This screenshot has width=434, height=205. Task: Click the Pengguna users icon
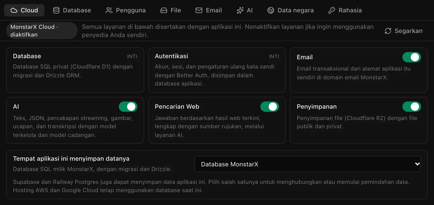click(109, 10)
